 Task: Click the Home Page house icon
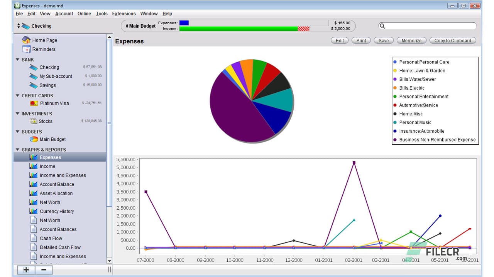(x=26, y=40)
